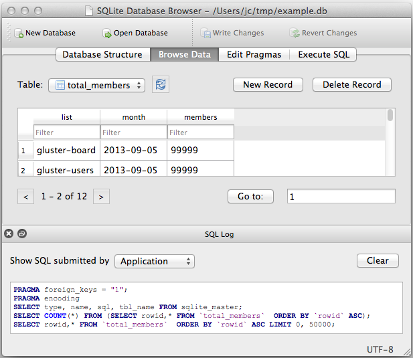This screenshot has width=413, height=358.
Task: Open the total_members table dropdown
Action: pyautogui.click(x=96, y=85)
